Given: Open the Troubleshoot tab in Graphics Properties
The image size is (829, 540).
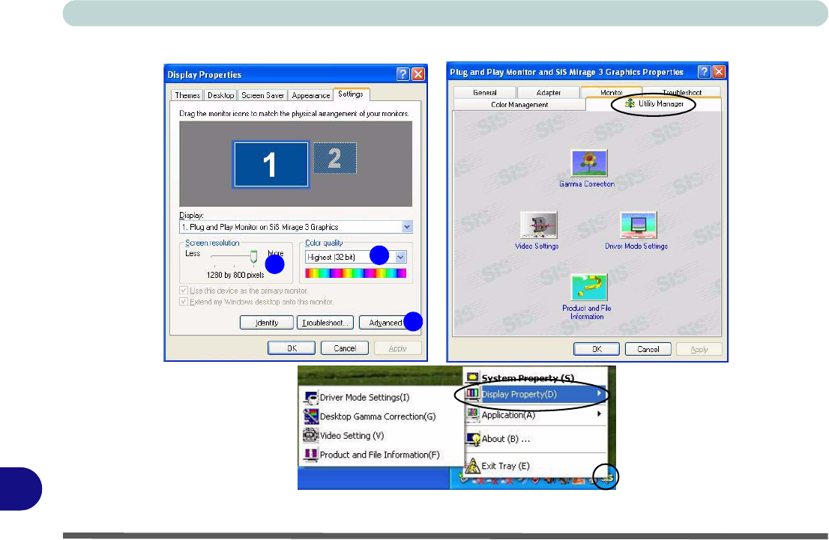Looking at the screenshot, I should (x=682, y=92).
